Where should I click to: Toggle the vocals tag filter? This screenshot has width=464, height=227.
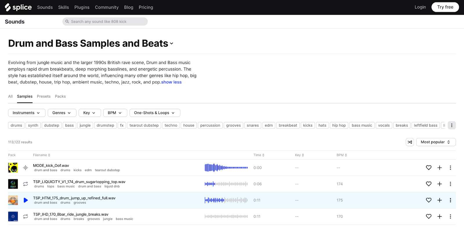[x=384, y=125]
